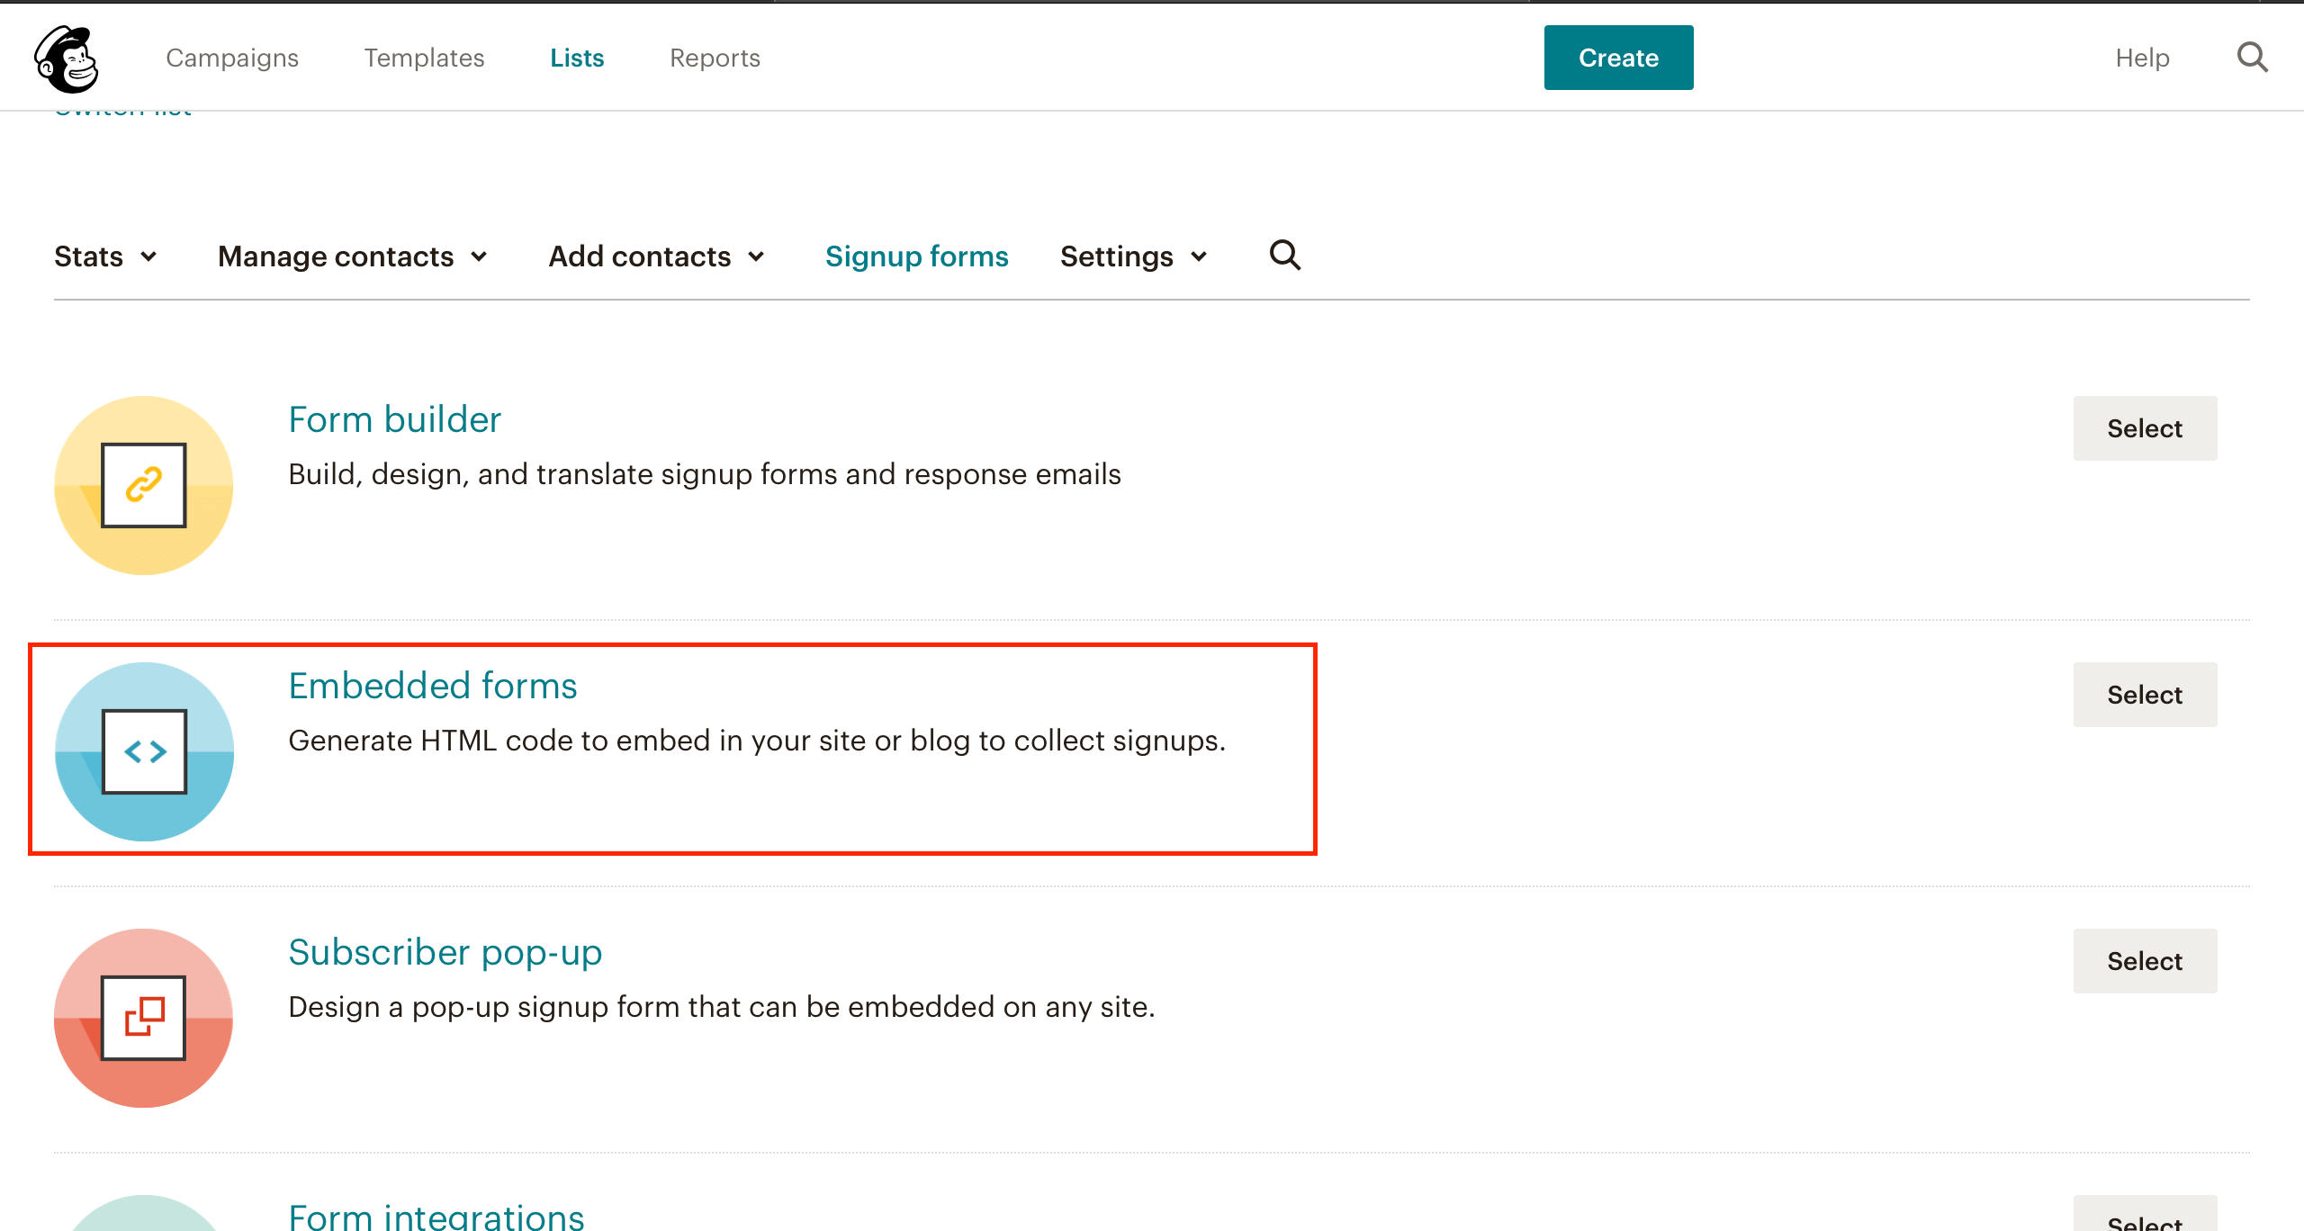Expand the Stats dropdown

[x=105, y=256]
